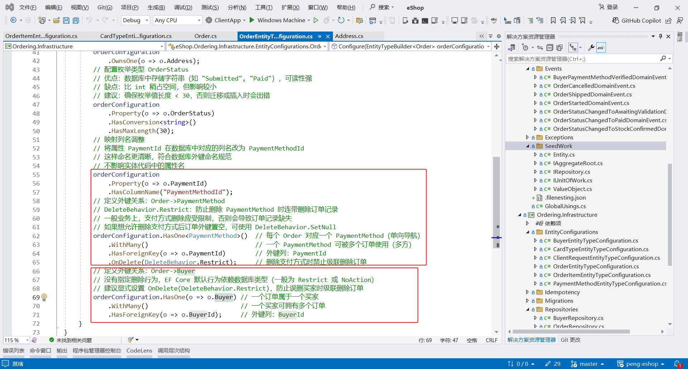
Task: Split the editor window with the splitter icon
Action: pos(497,46)
